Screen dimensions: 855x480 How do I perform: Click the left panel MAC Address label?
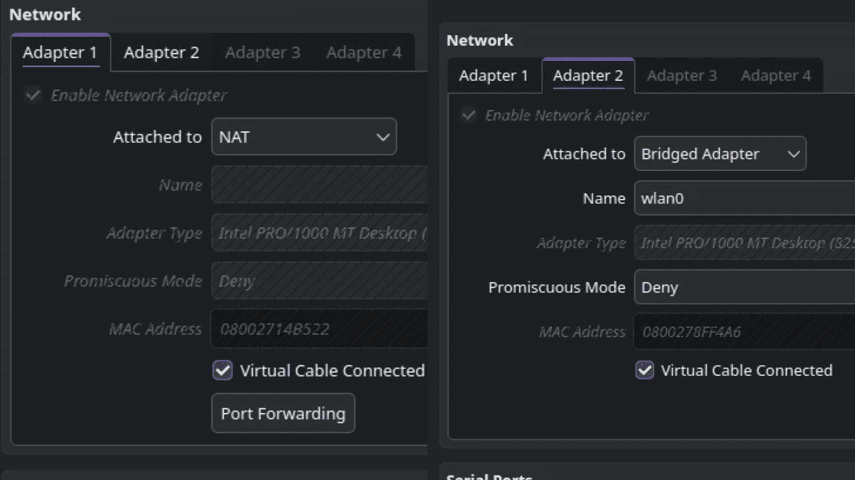pos(155,329)
